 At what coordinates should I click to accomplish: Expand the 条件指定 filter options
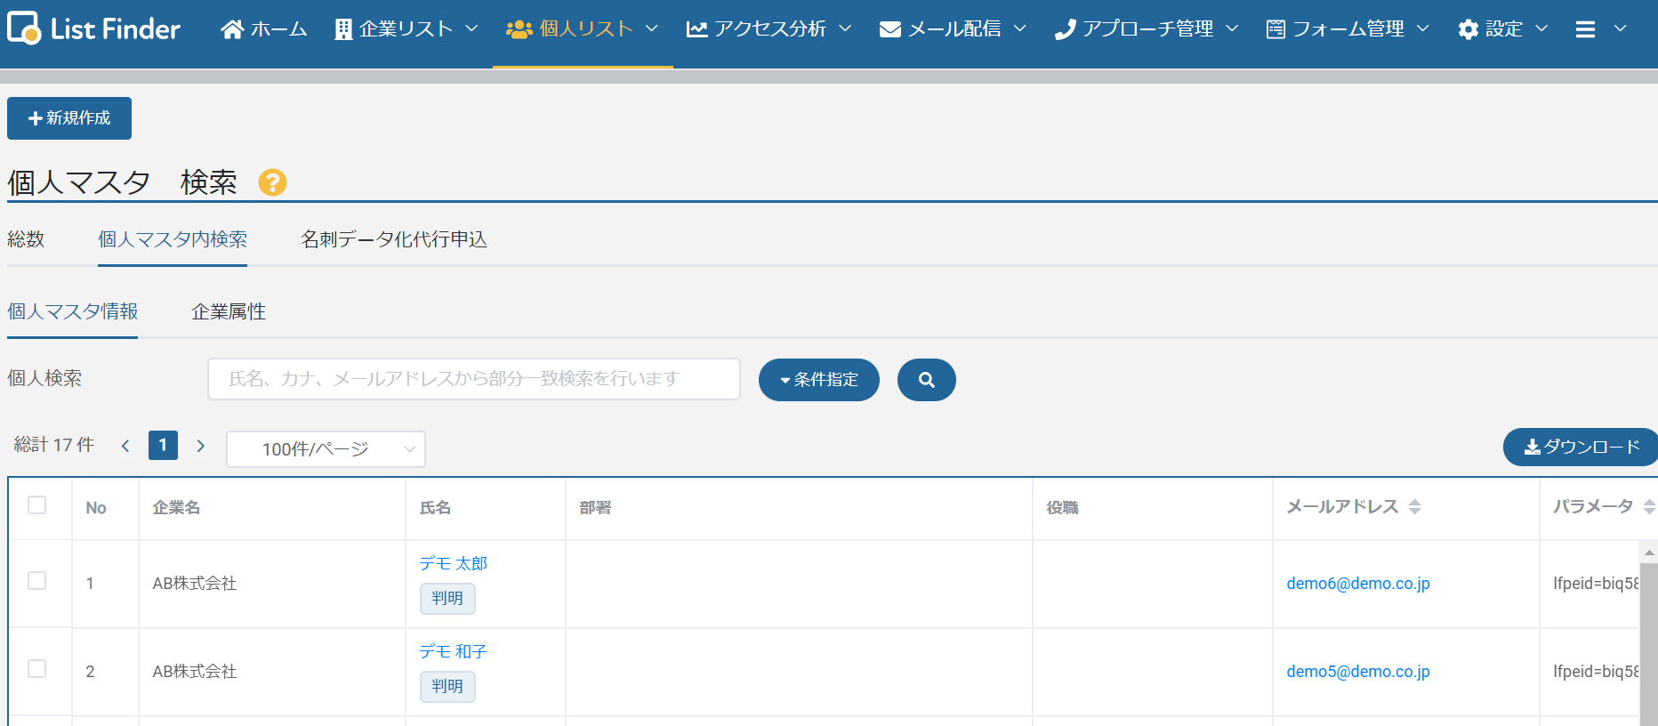tap(818, 380)
